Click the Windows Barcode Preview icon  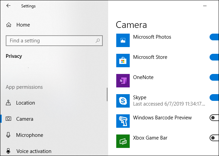pyautogui.click(x=123, y=121)
